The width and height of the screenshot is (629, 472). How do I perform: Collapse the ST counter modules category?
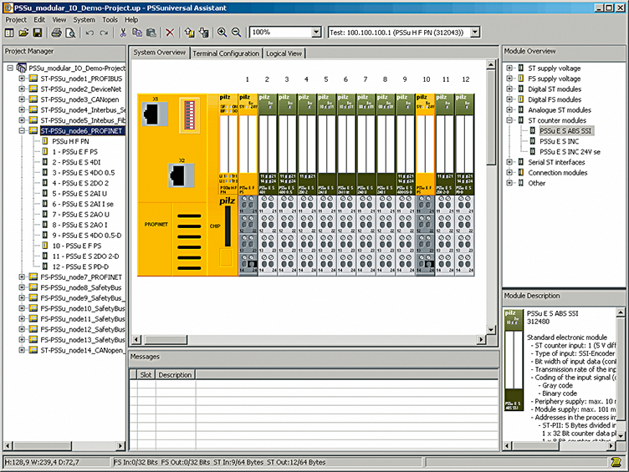pos(510,120)
